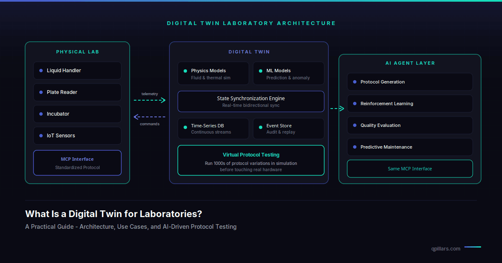502x263 pixels.
Task: Expand the AI Agent Layer section
Action: (410, 63)
